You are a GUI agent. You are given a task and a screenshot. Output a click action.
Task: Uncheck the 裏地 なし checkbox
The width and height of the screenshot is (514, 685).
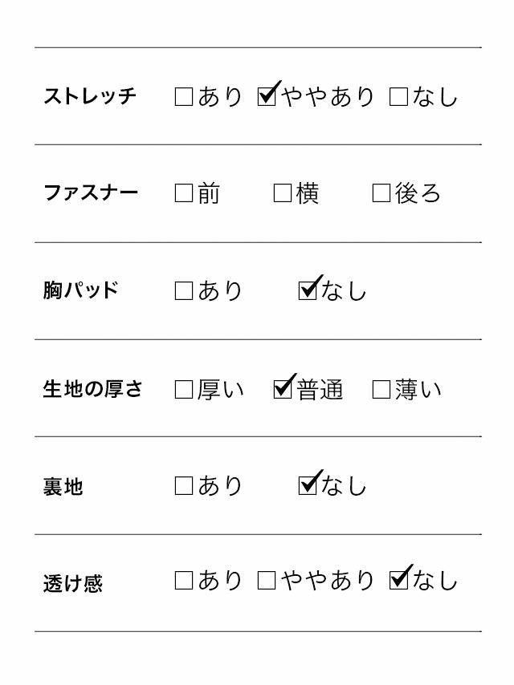[308, 485]
